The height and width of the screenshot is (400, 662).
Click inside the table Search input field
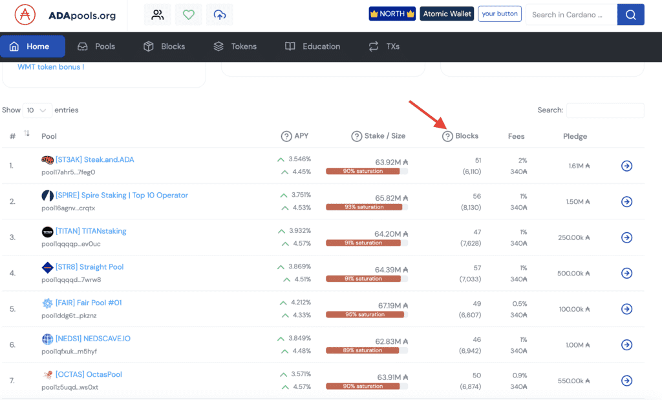pyautogui.click(x=605, y=110)
